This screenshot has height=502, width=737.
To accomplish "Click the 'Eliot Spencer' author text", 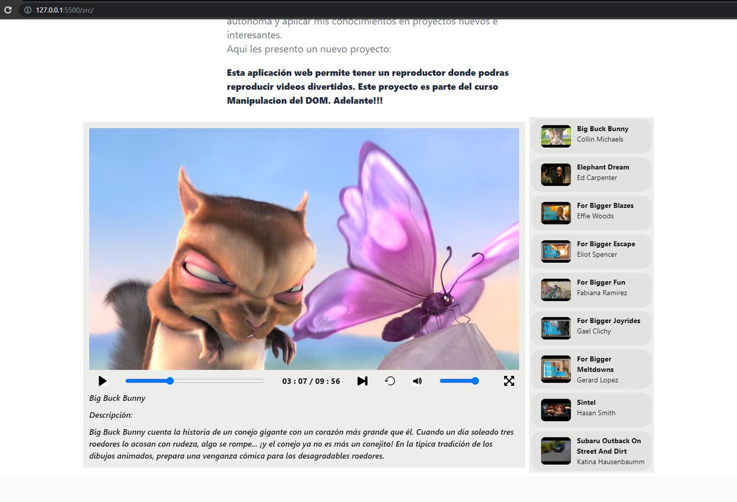I will (597, 255).
